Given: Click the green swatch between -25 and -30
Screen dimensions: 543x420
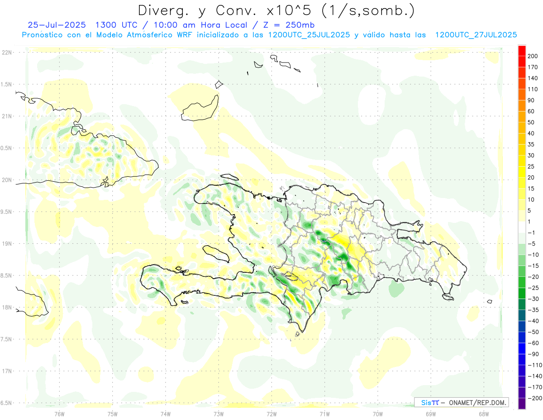Looking at the screenshot, I should [522, 293].
